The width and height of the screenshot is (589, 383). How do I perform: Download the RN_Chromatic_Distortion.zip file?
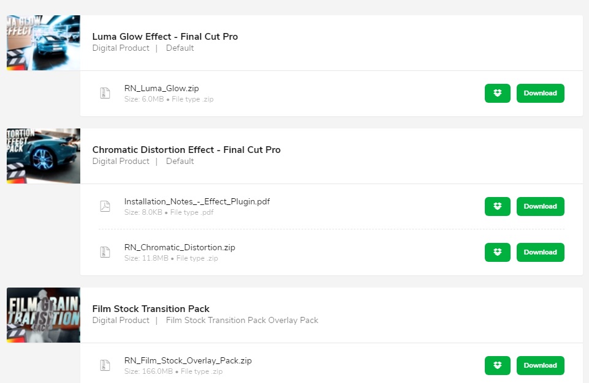click(x=540, y=252)
